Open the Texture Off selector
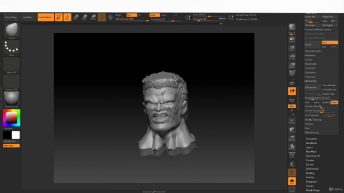344x193 pixels. point(12,83)
